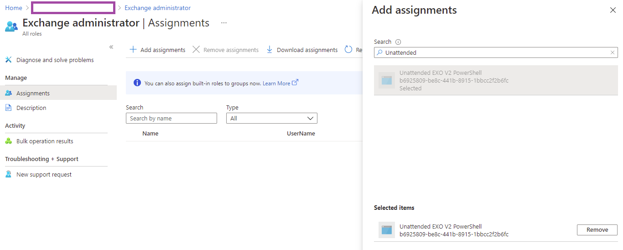Click the Diagnose wrench icon
Viewport: 623px width, 250px height.
tap(8, 60)
